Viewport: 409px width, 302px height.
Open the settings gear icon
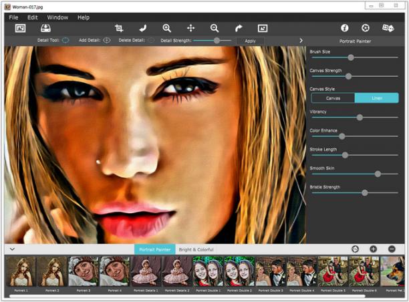click(x=366, y=28)
